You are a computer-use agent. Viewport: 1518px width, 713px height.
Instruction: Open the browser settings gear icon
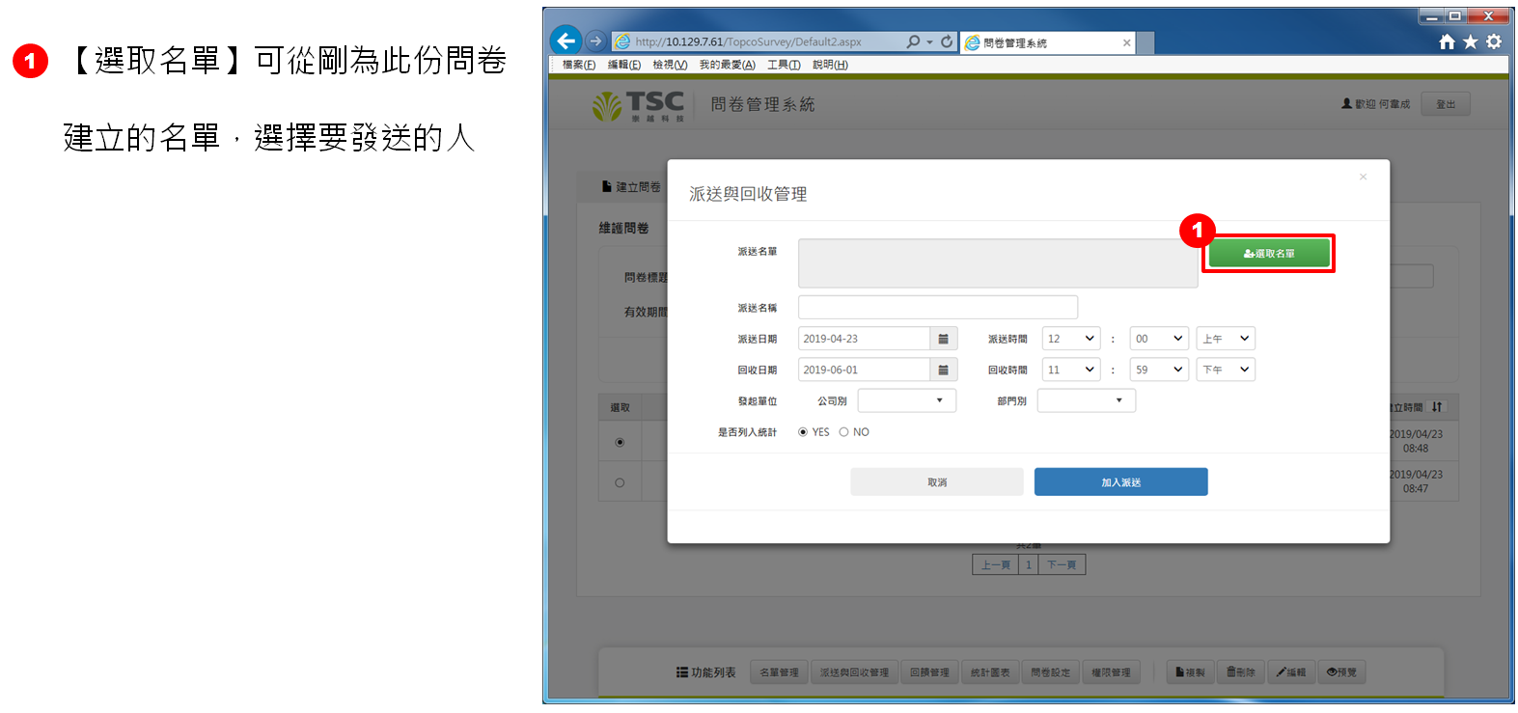(x=1494, y=41)
